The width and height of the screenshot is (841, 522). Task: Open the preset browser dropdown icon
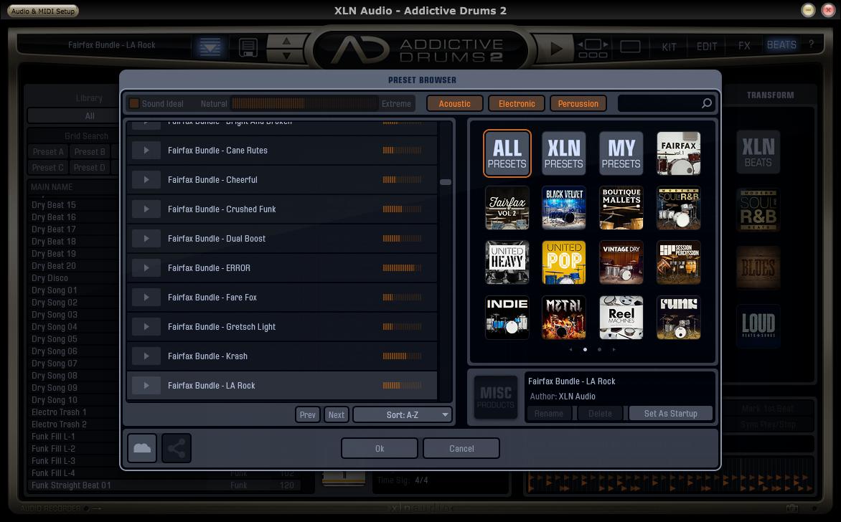210,48
